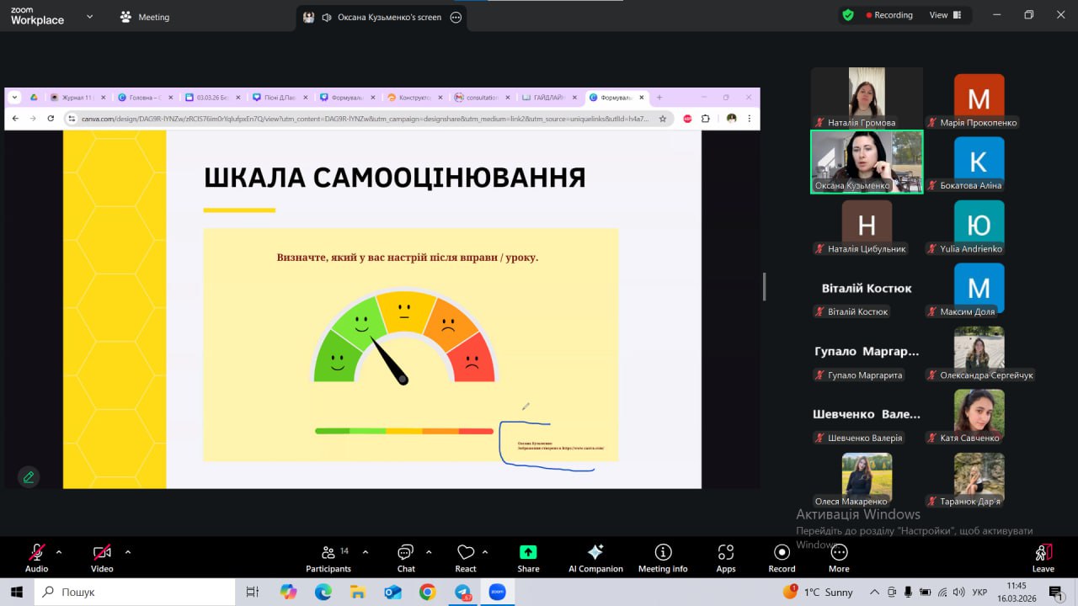Viewport: 1078px width, 606px height.
Task: Click the React heart icon
Action: coord(466,557)
